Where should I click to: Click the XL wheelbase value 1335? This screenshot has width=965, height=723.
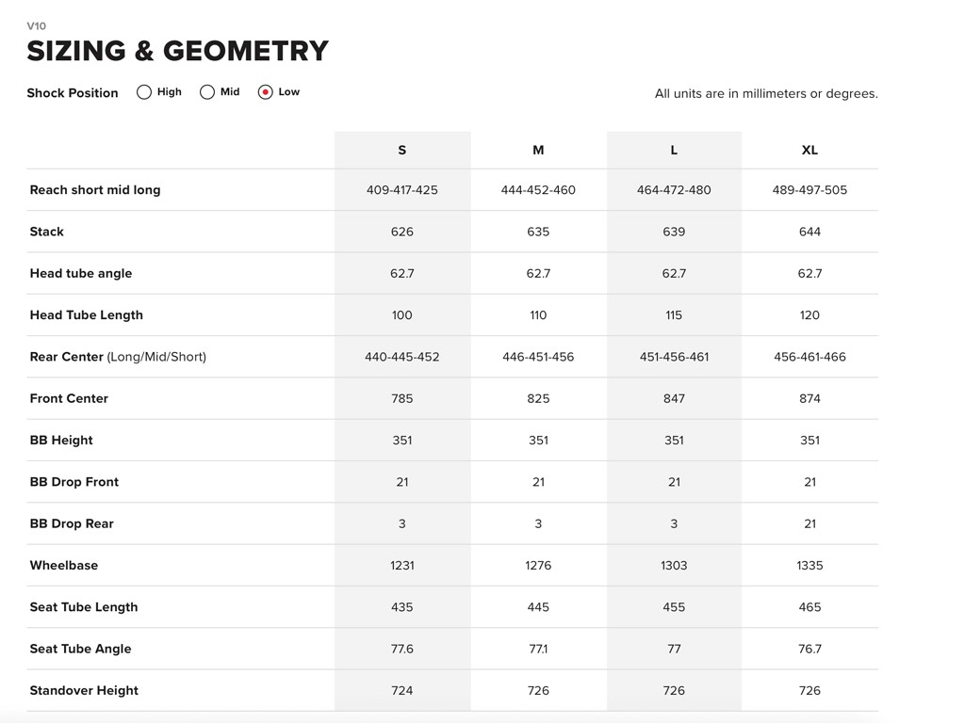coord(810,566)
